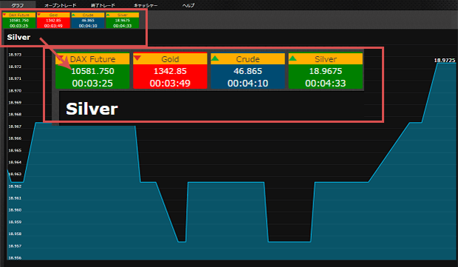Screen dimensions: 458x267
Task: Open the 終了トレード tab
Action: 103,5
